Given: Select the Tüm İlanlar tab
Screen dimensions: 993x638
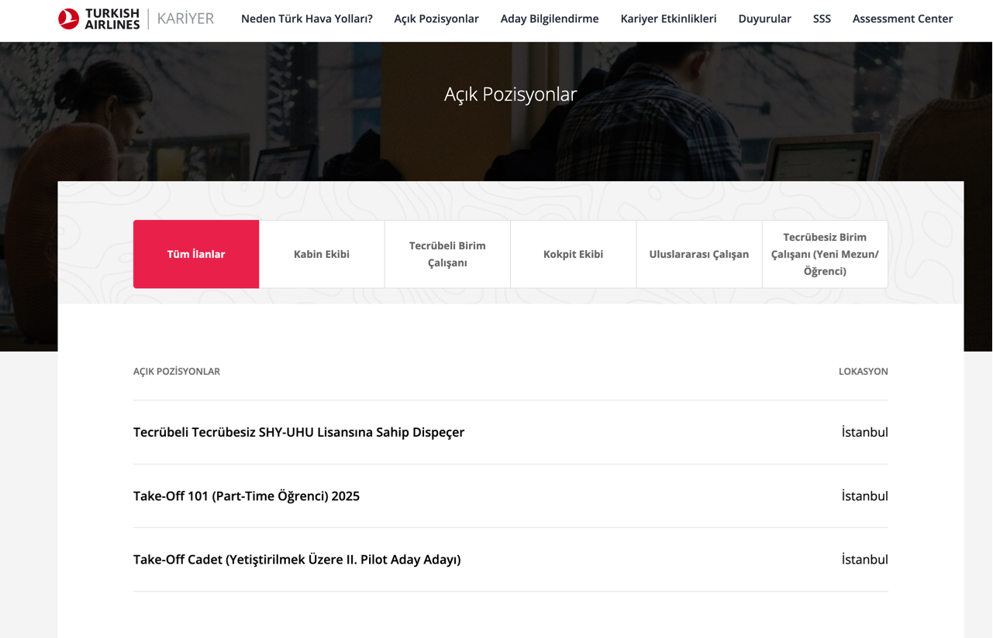Looking at the screenshot, I should pyautogui.click(x=196, y=254).
